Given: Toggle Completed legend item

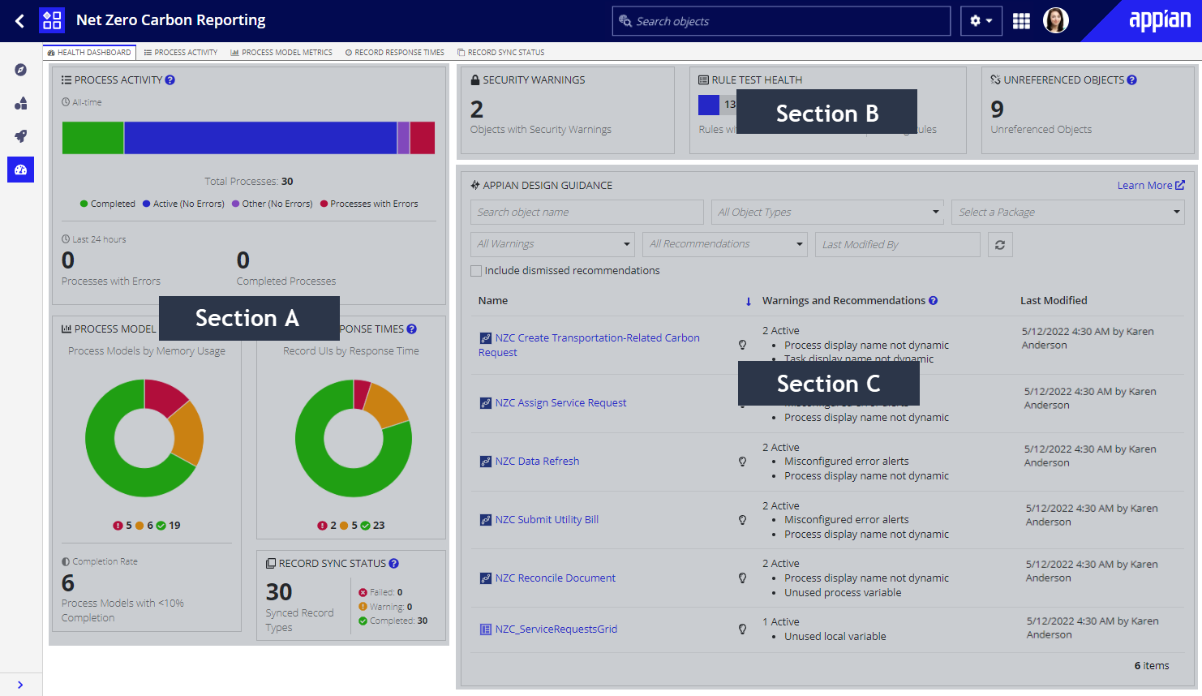Looking at the screenshot, I should click(x=107, y=204).
